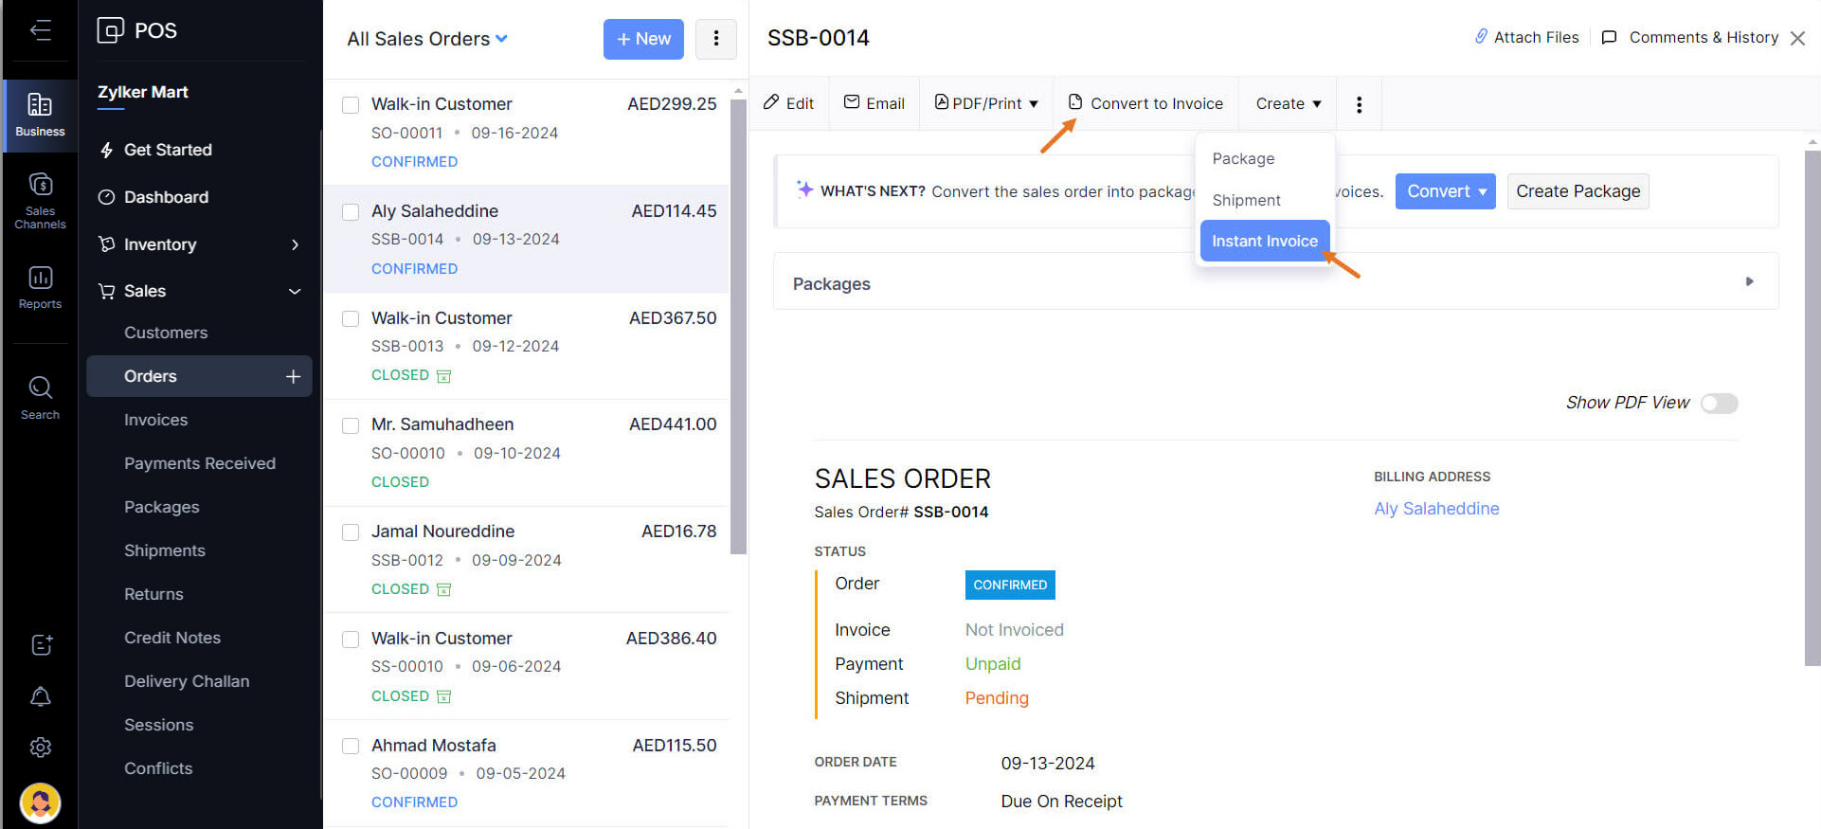Select Shipment from the Create menu
The height and width of the screenshot is (829, 1821).
point(1246,200)
